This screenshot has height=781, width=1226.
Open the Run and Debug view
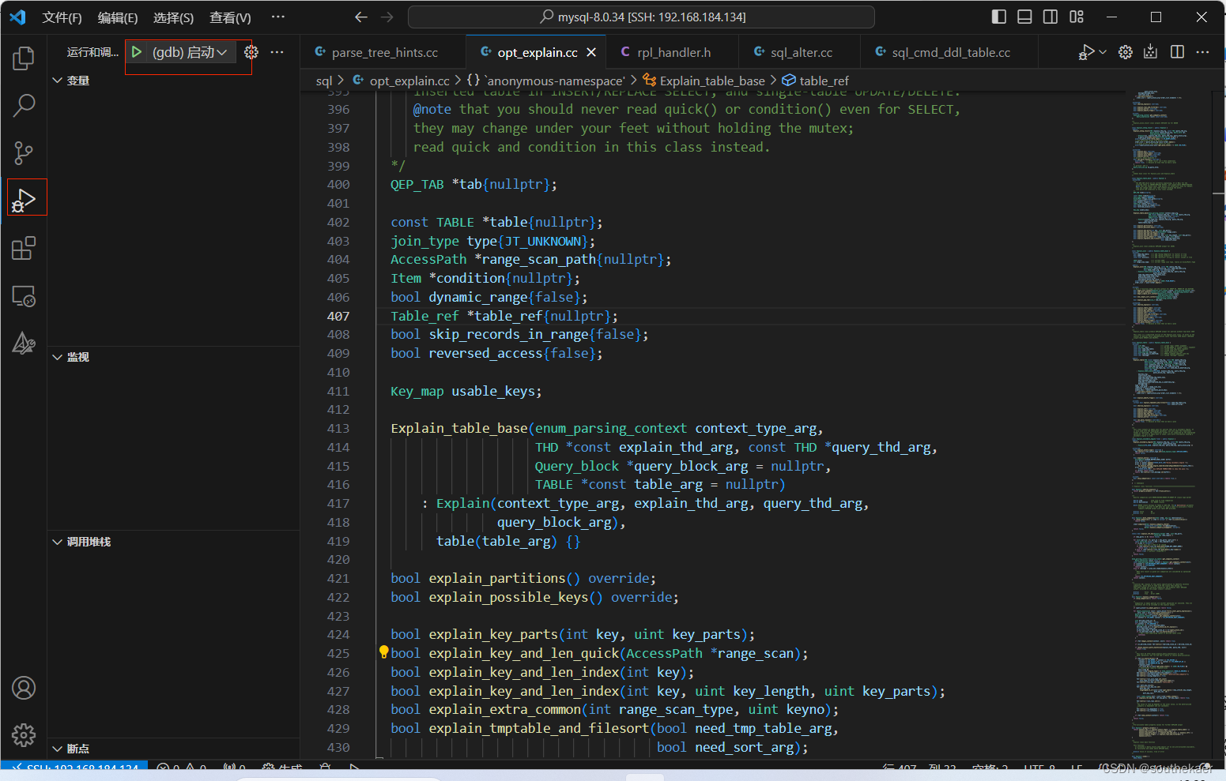pos(25,197)
